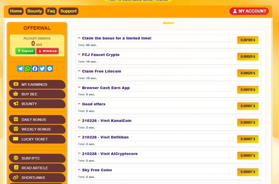Share via the Telegram icon
The image size is (279, 184).
coord(20,69)
